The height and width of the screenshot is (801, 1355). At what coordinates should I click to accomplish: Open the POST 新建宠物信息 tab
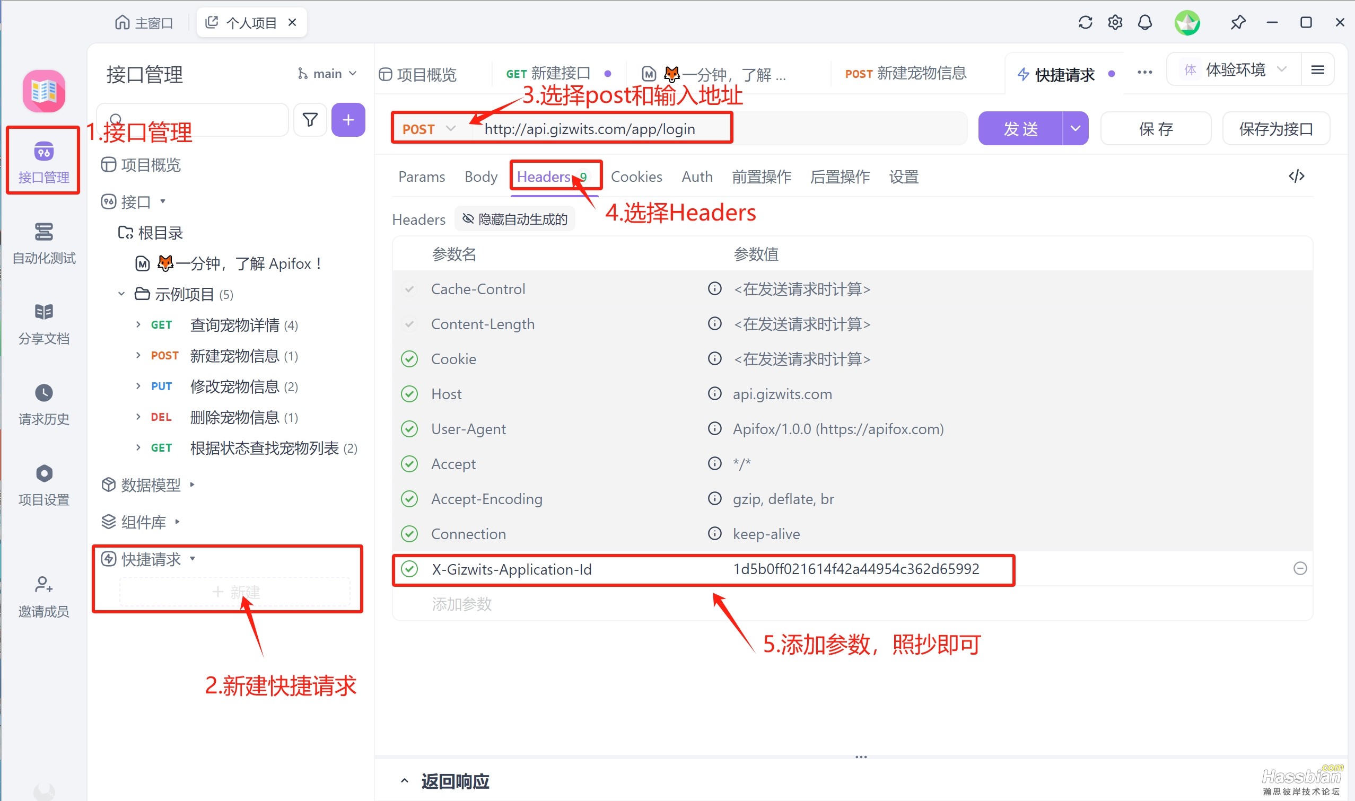(905, 73)
